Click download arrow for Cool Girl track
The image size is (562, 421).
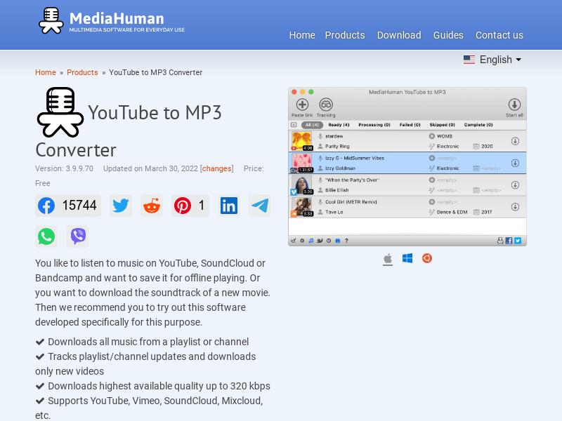(x=515, y=206)
